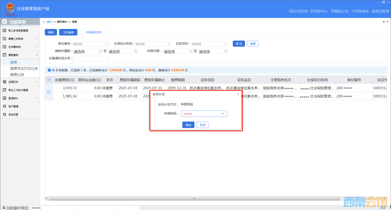Open 通知公告 notices
The width and height of the screenshot is (391, 210).
click(x=340, y=11)
